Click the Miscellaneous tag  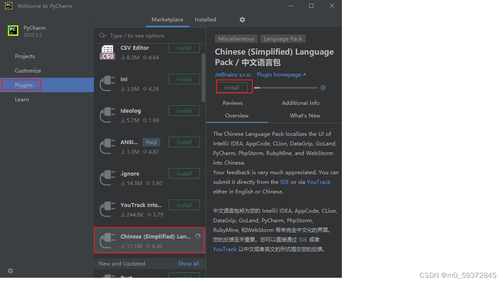click(236, 39)
